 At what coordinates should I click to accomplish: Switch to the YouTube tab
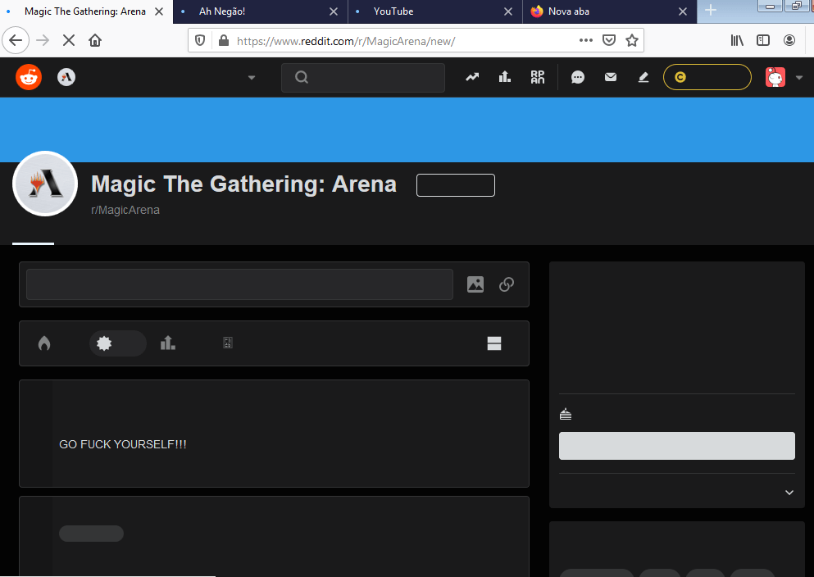(435, 11)
